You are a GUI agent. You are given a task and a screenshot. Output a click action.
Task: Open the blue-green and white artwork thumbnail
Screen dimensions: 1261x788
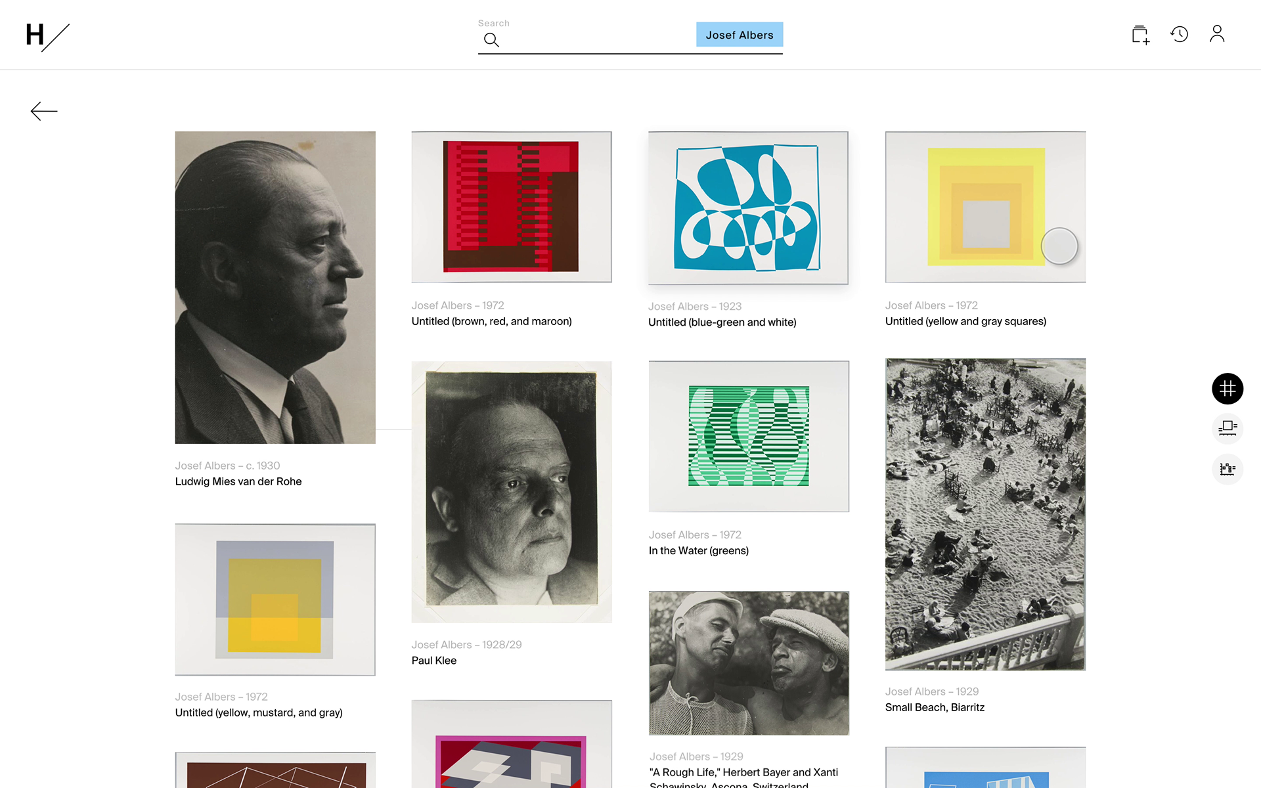[748, 208]
